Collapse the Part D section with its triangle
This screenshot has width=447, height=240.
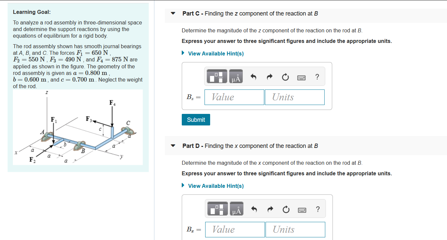(173, 146)
